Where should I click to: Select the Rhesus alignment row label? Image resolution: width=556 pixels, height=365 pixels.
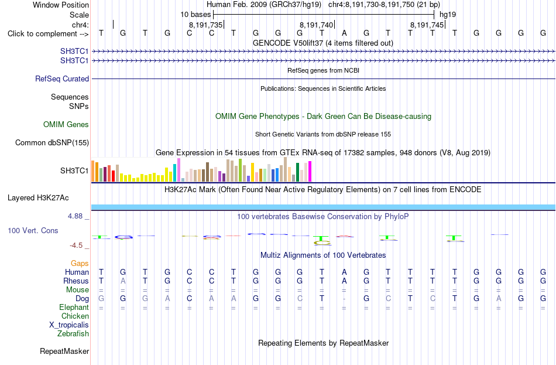(x=76, y=281)
